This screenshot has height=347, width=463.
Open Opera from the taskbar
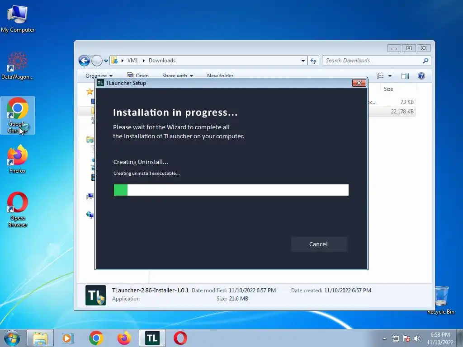click(180, 338)
